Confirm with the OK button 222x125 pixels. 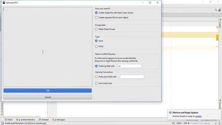tap(48, 91)
